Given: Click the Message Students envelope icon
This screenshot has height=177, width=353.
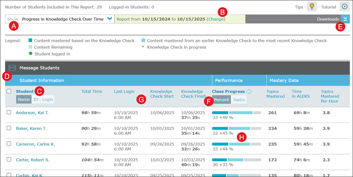Looking at the screenshot, I should (x=12, y=68).
